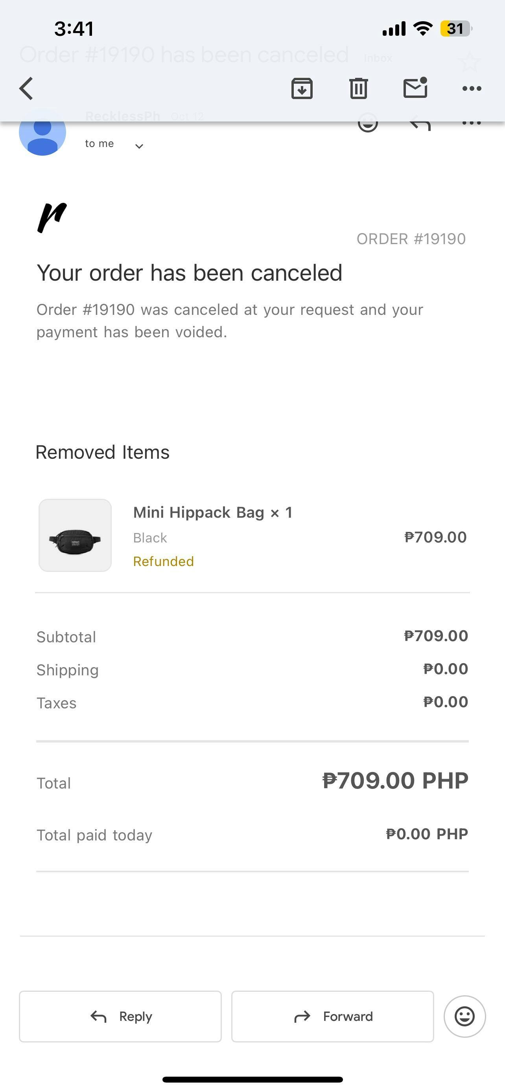Tap the battery level indicator
The height and width of the screenshot is (1092, 505).
(x=456, y=28)
